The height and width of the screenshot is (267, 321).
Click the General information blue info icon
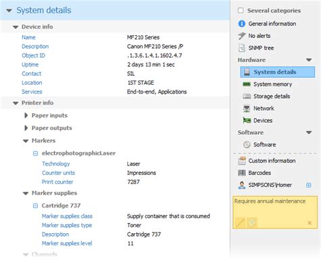(x=242, y=24)
